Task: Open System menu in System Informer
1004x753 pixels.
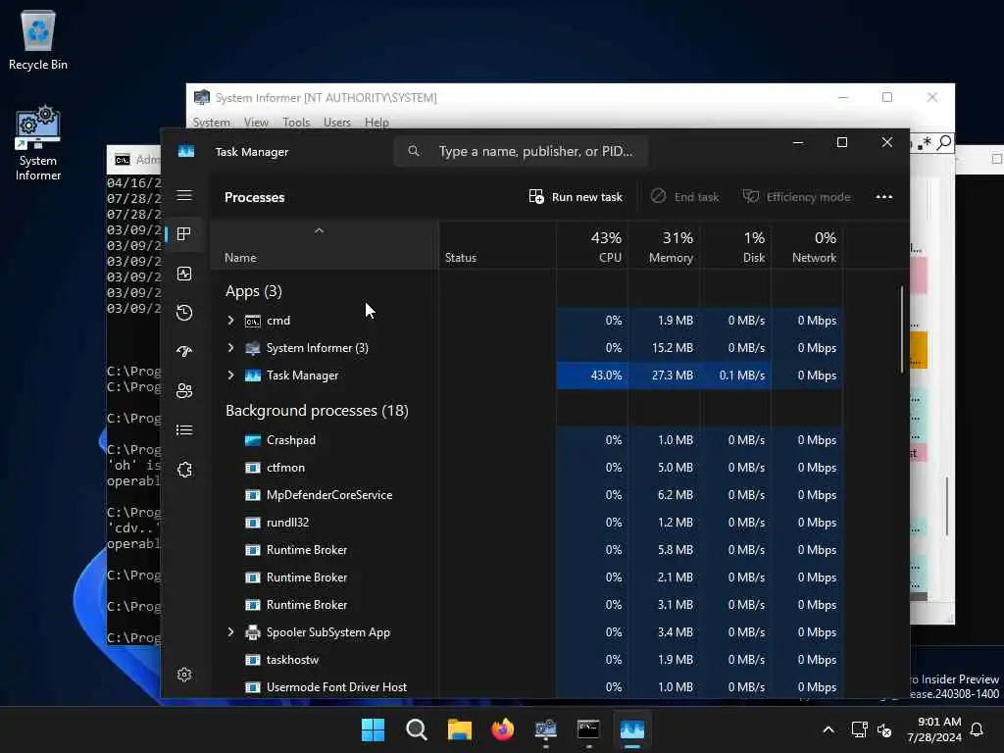Action: tap(212, 123)
